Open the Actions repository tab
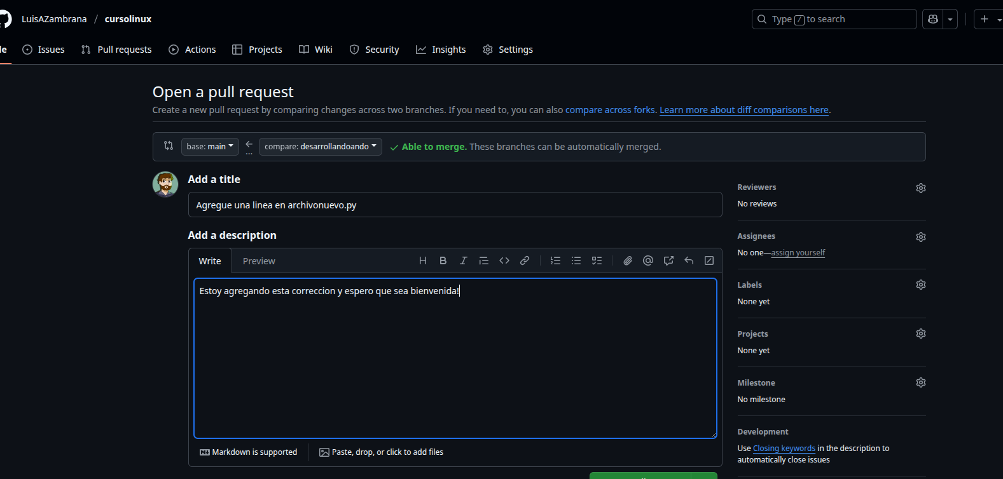Screen dimensions: 1003x479 click(x=192, y=50)
